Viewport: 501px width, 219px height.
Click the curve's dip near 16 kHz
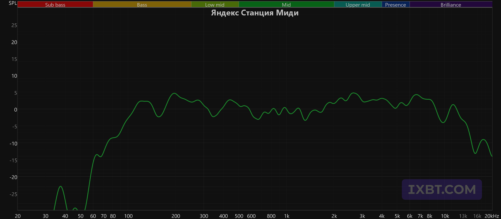tap(475, 153)
